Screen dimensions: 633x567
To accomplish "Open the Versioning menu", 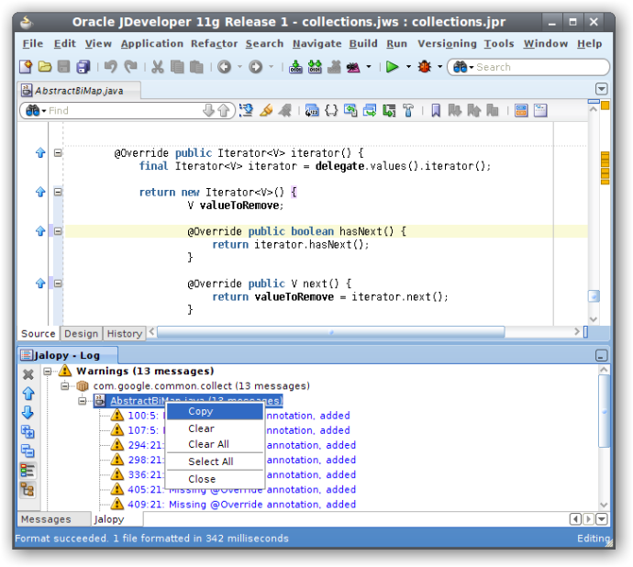I will (447, 44).
